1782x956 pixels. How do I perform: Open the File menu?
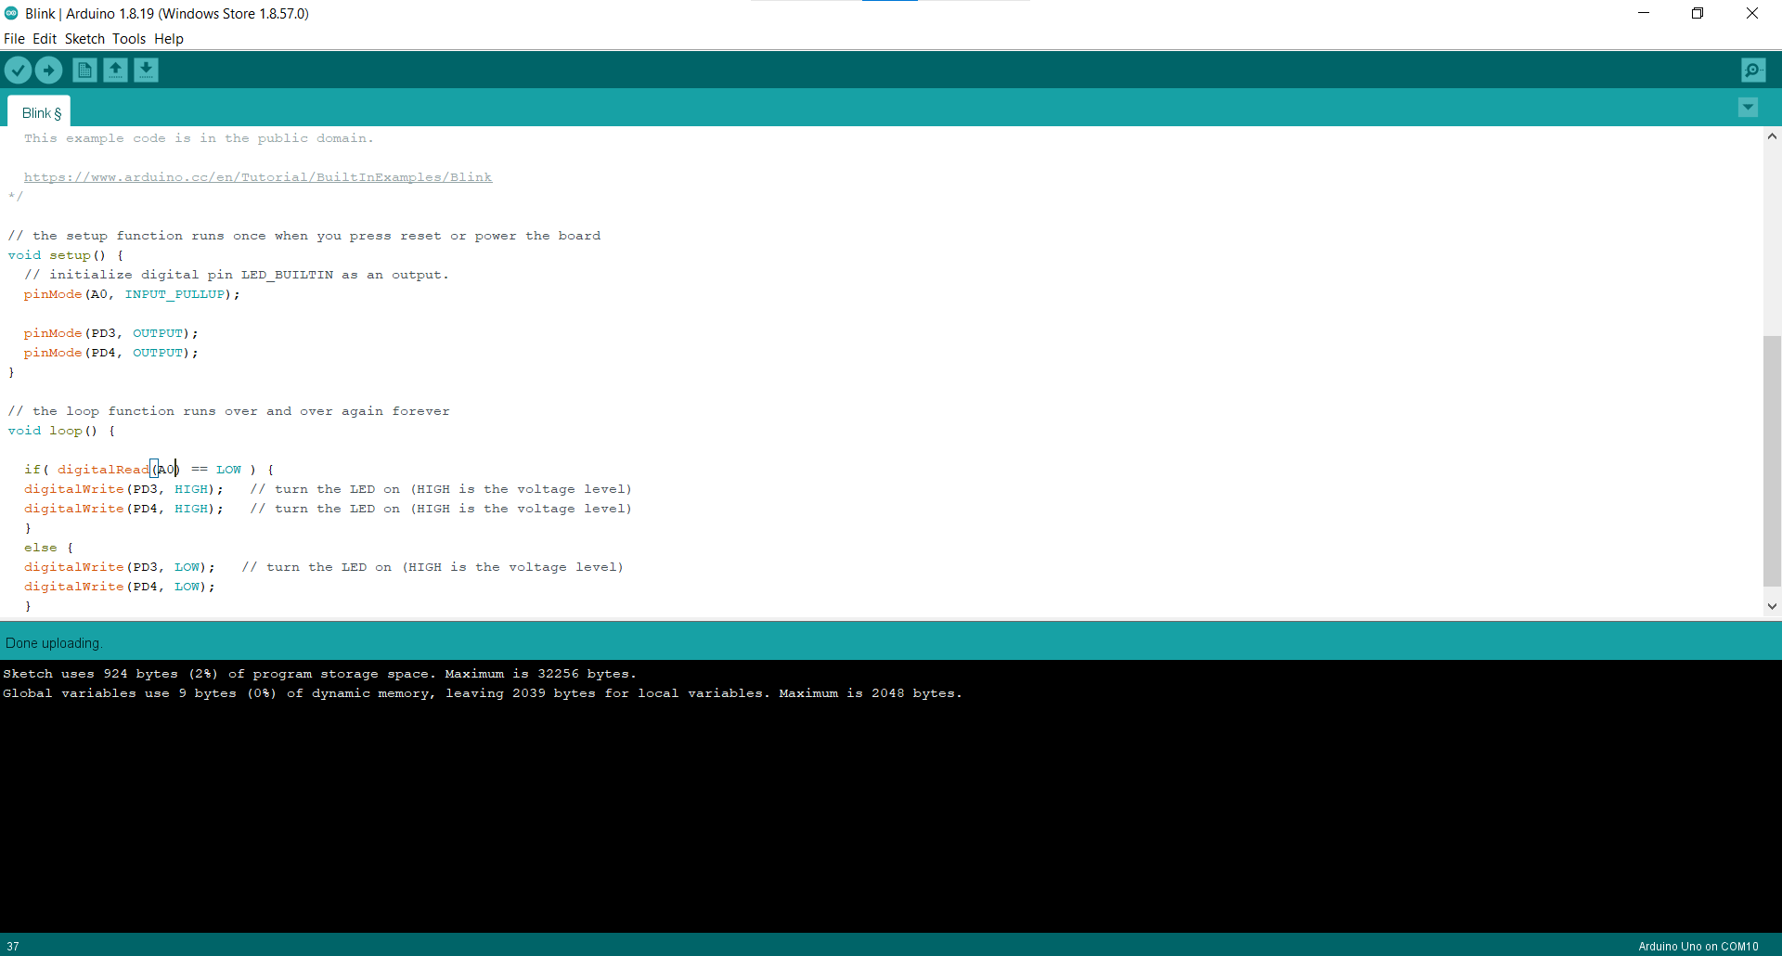pyautogui.click(x=14, y=39)
